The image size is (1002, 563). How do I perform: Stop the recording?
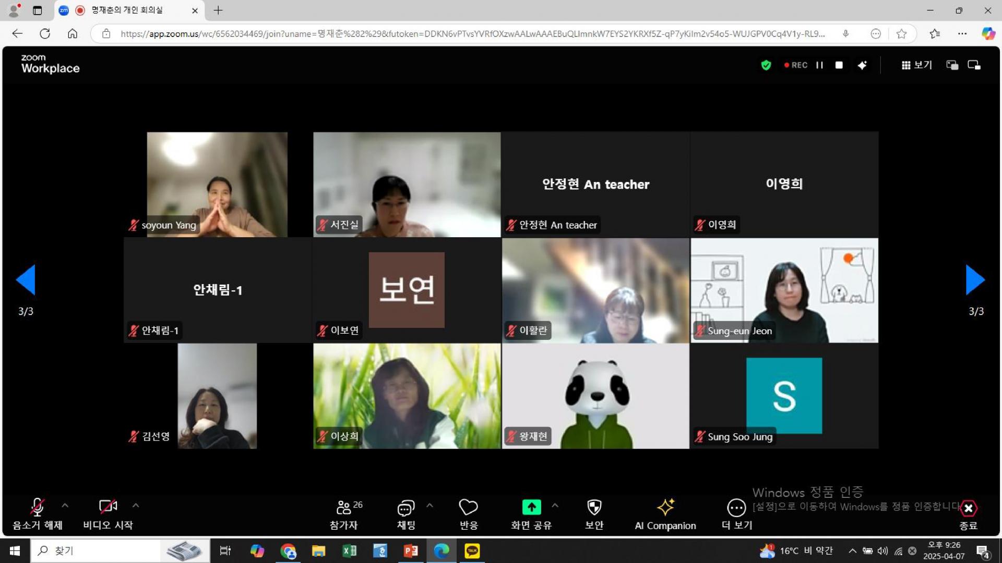tap(839, 65)
